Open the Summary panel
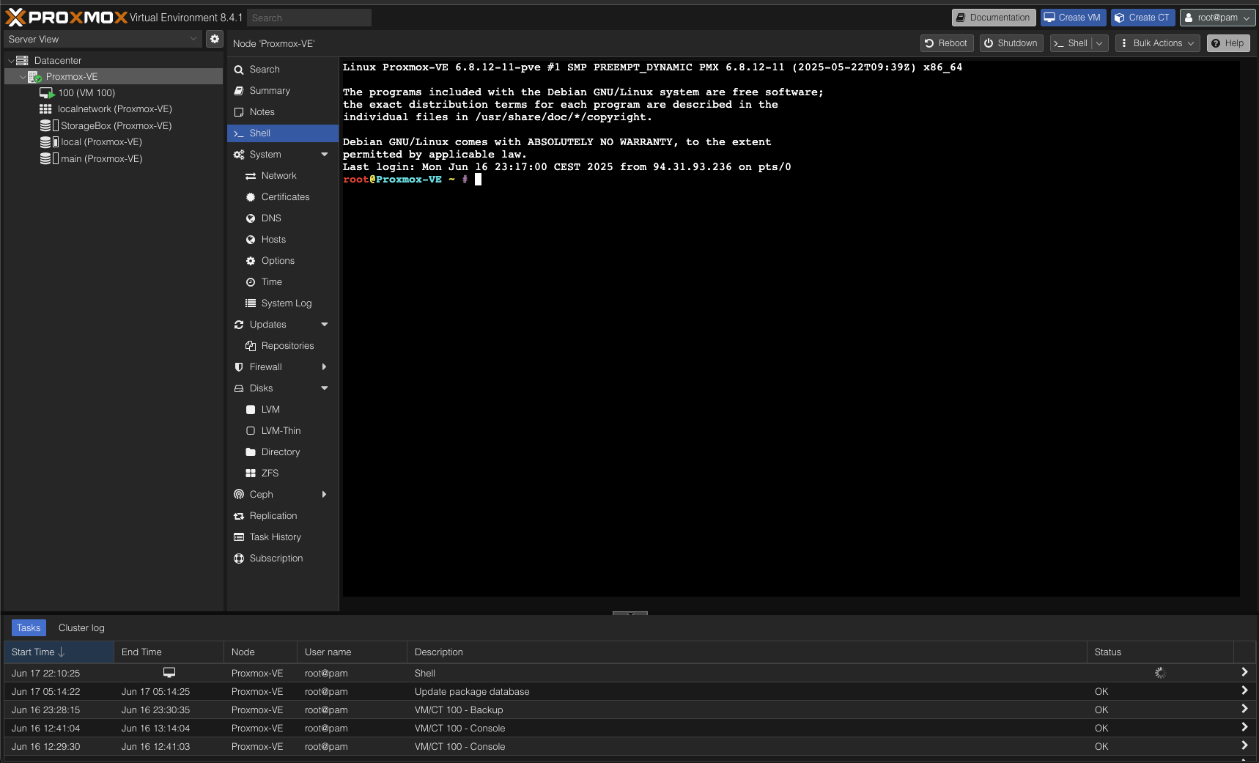The width and height of the screenshot is (1259, 763). [283, 91]
